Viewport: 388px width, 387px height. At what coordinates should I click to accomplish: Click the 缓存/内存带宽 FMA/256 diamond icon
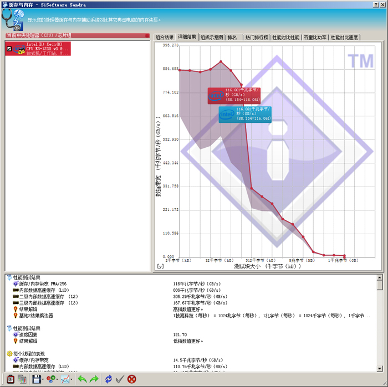click(x=16, y=283)
